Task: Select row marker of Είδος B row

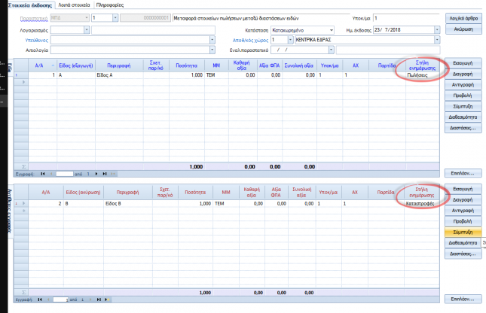Action: tap(21, 203)
